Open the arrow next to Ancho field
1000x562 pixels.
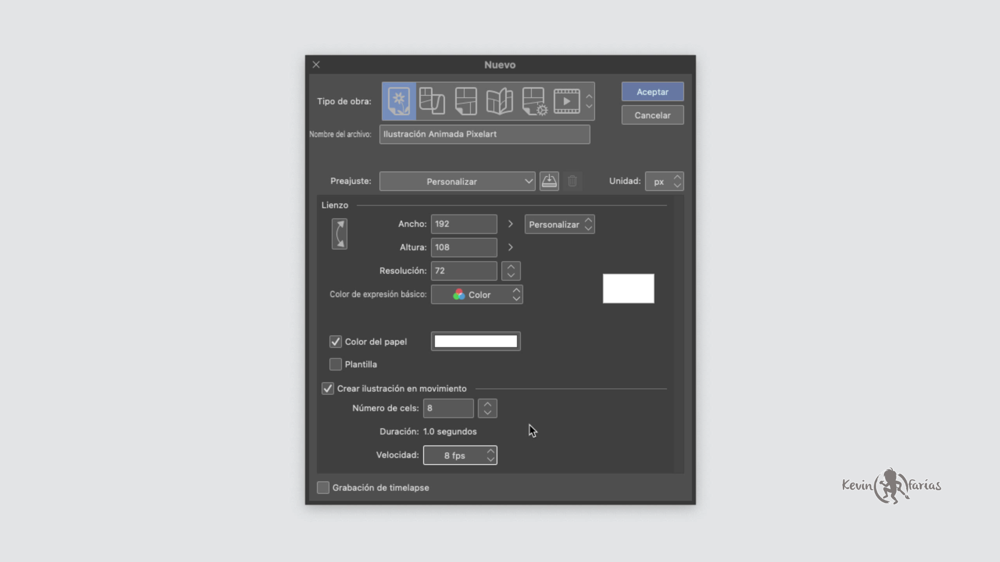click(x=510, y=224)
